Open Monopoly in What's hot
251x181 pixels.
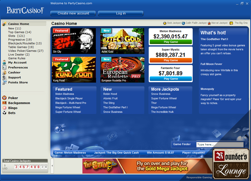(x=207, y=89)
